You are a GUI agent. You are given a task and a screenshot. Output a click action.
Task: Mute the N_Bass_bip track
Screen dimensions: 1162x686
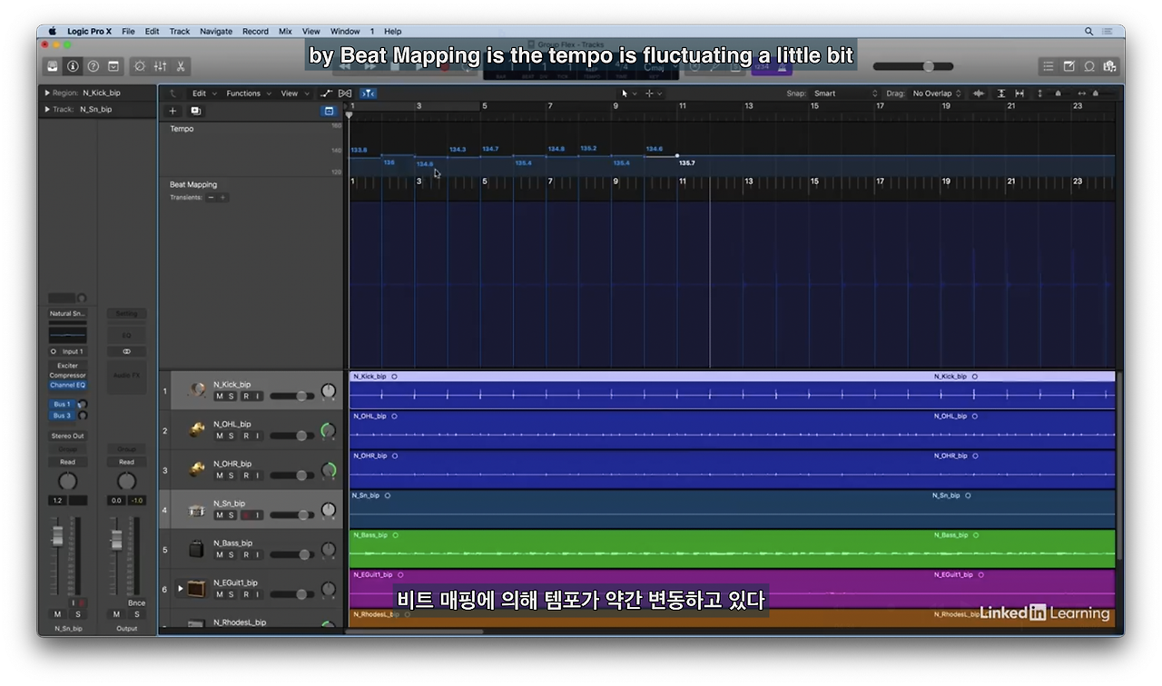(219, 555)
